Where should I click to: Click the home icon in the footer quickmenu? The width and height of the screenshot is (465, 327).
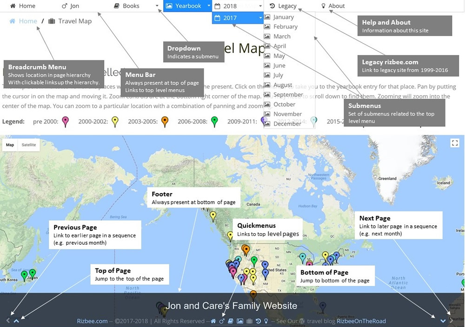pyautogui.click(x=213, y=321)
